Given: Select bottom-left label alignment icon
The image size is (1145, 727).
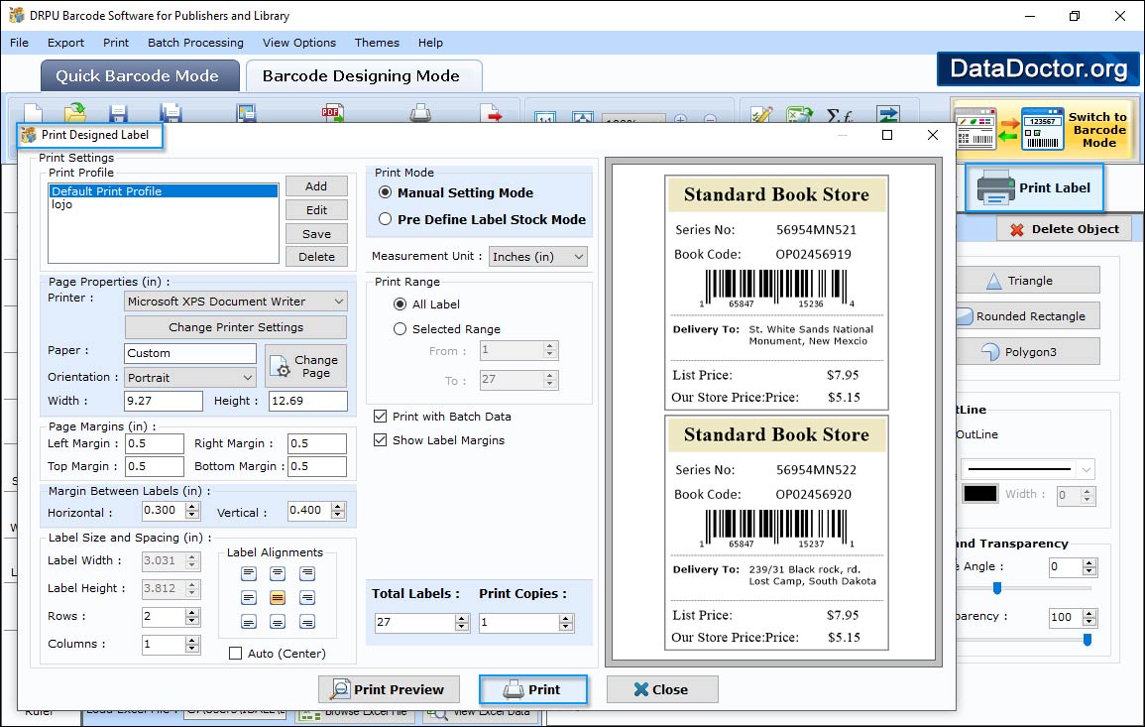Looking at the screenshot, I should coord(249,622).
